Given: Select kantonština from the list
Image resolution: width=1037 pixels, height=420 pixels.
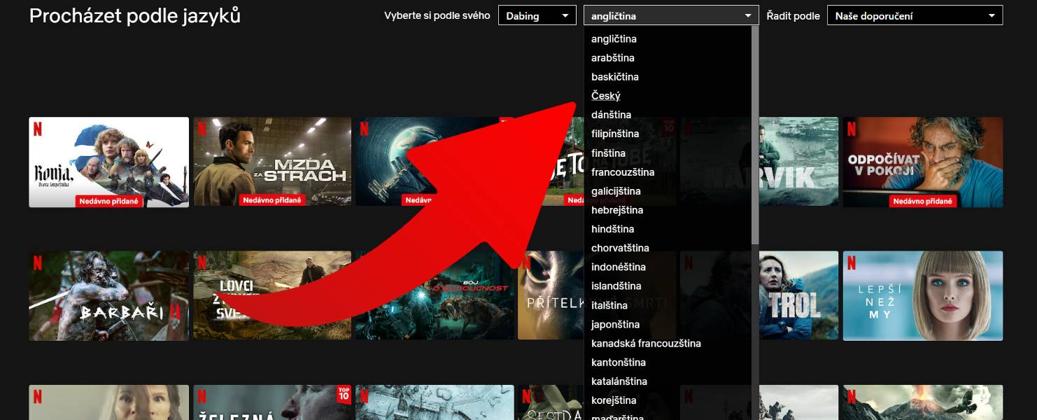Looking at the screenshot, I should (619, 362).
